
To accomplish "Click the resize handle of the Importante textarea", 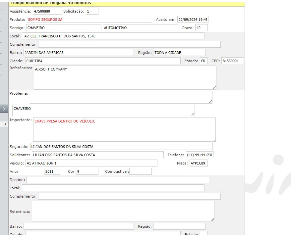I will coord(213,139).
